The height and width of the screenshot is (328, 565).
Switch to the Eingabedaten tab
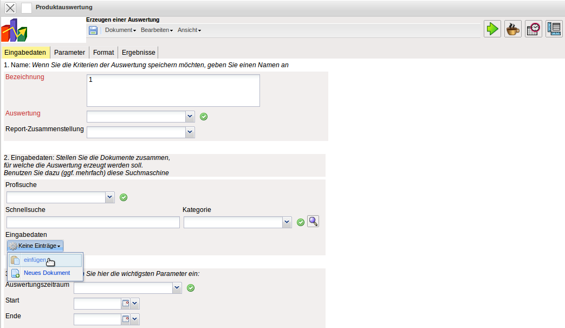(x=25, y=52)
